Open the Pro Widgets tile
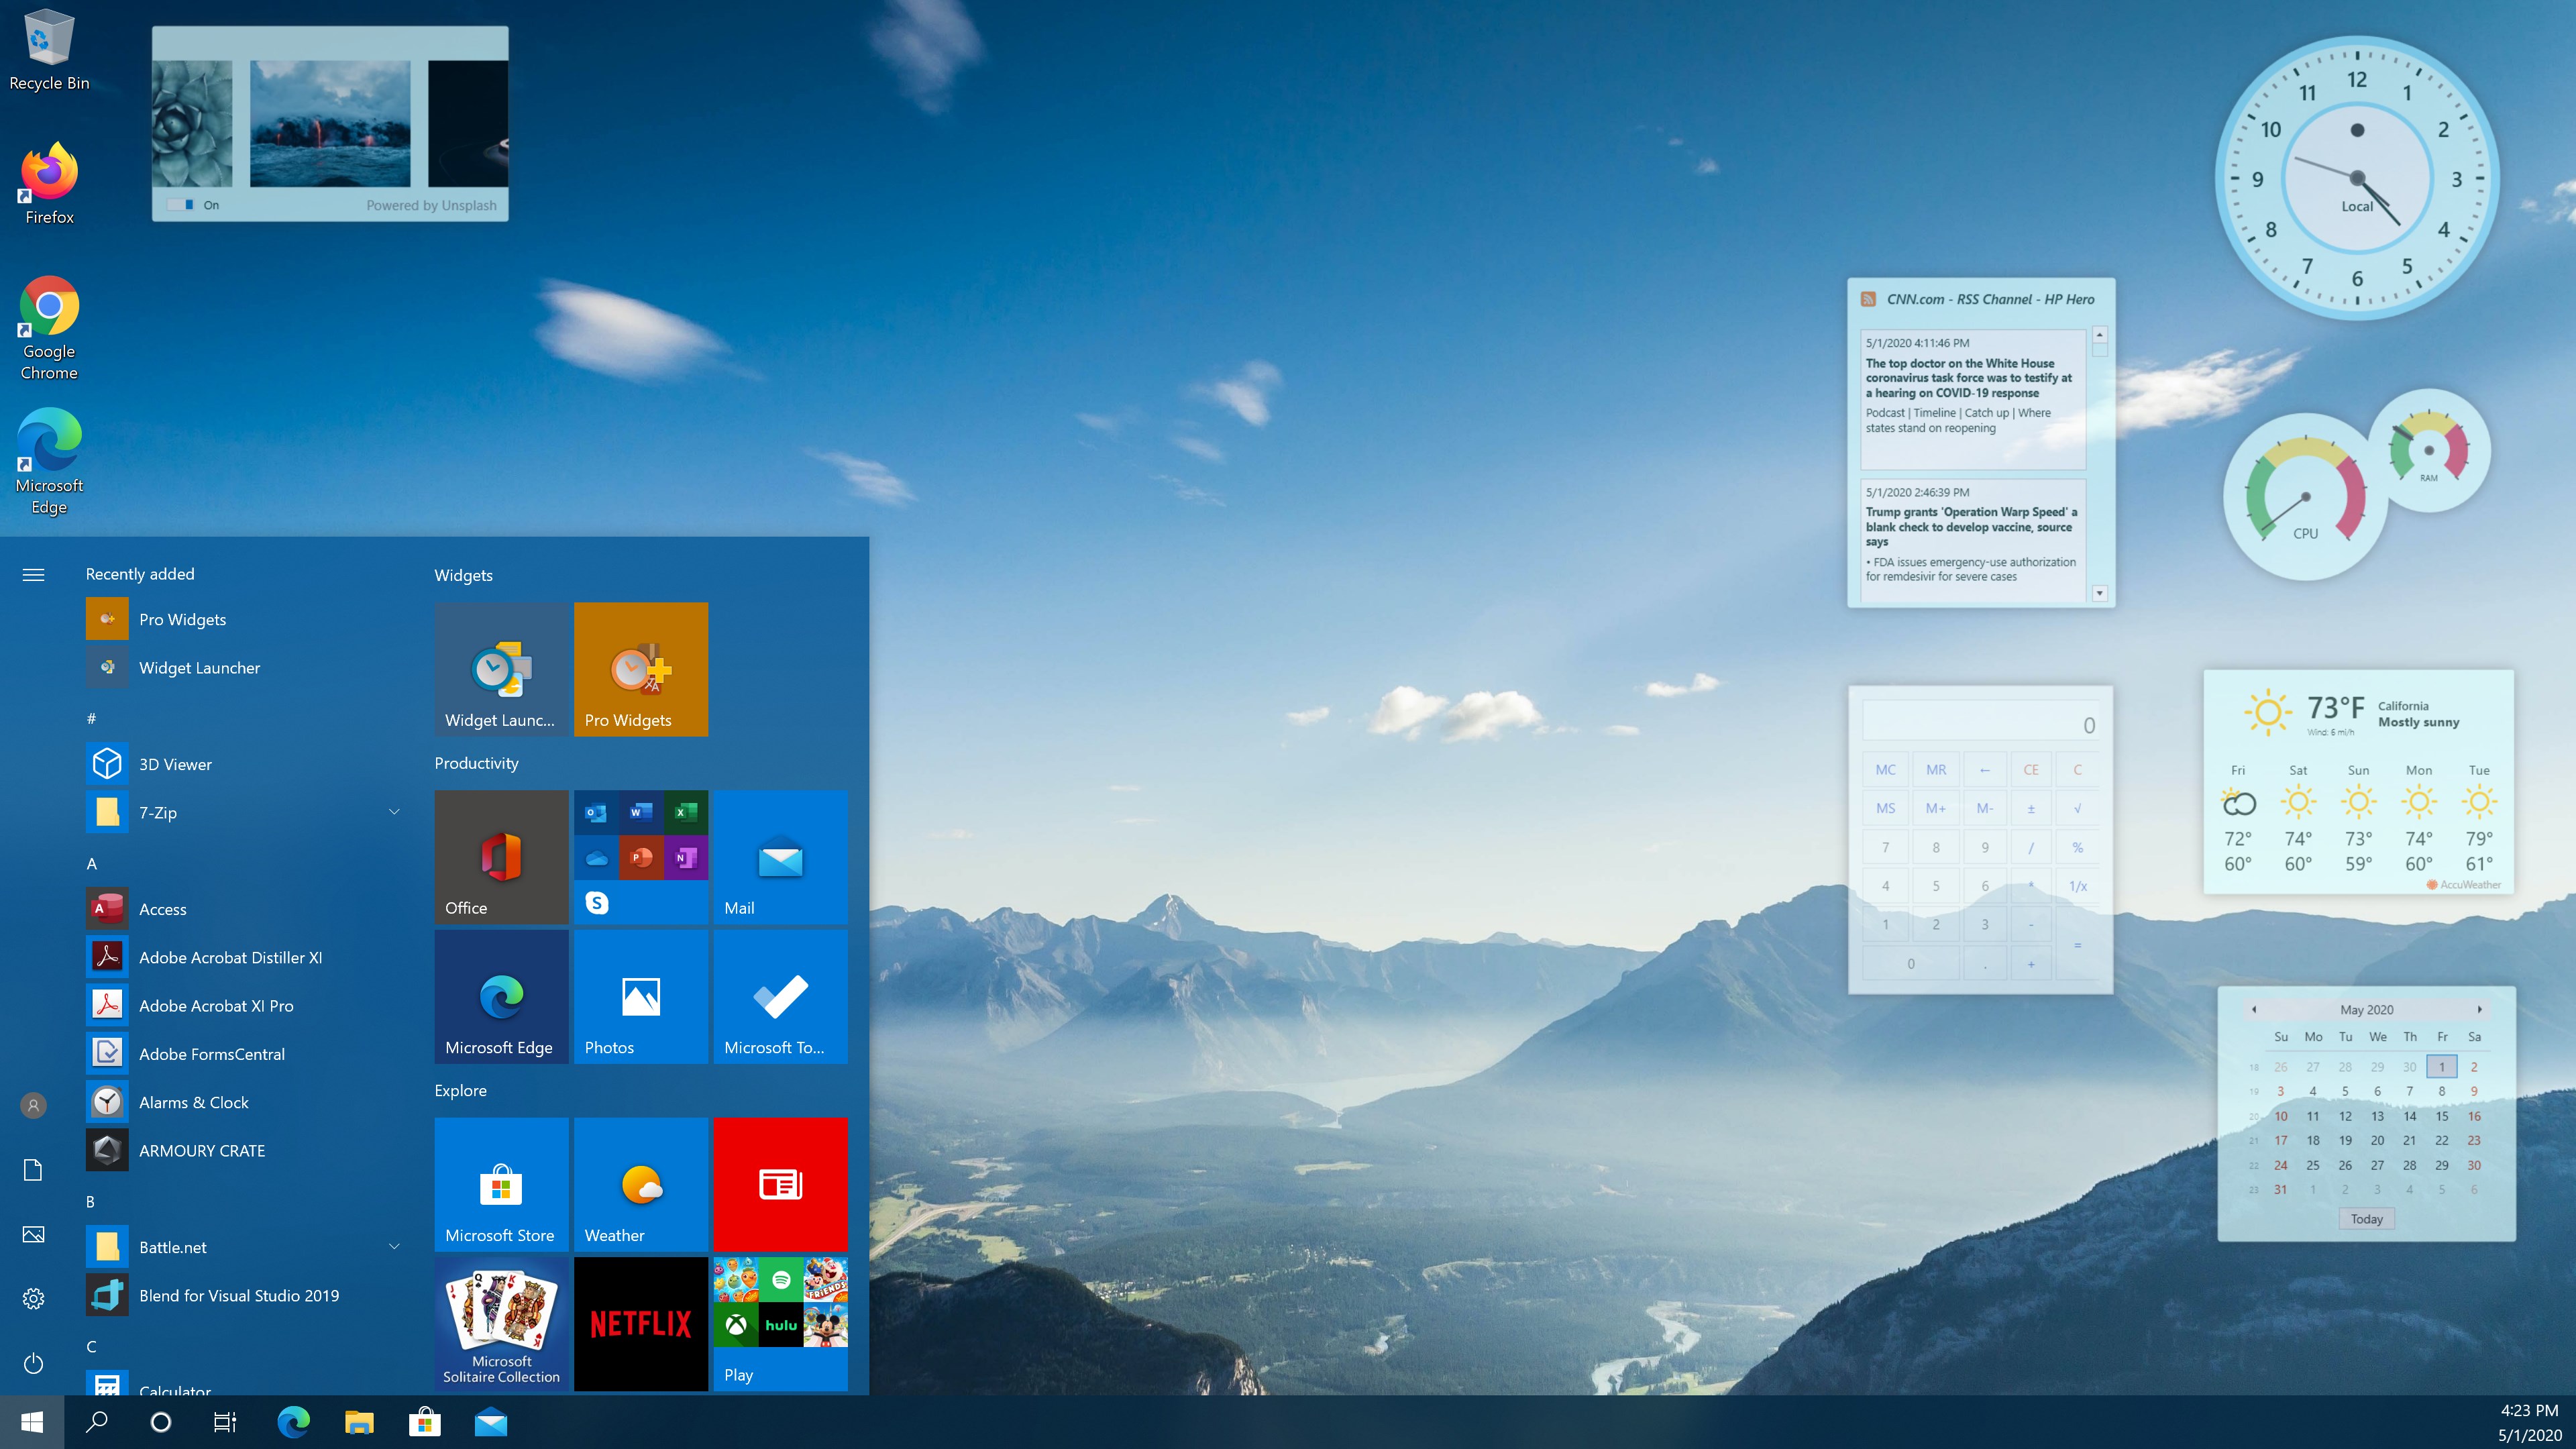Viewport: 2576px width, 1449px height. click(641, 669)
